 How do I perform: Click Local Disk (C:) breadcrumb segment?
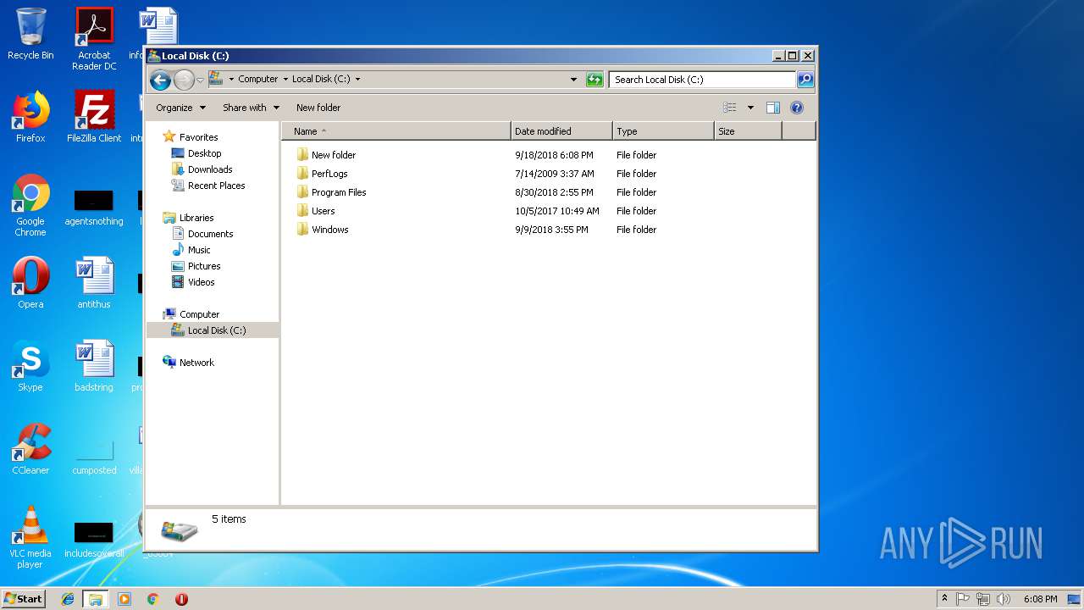[x=321, y=80]
